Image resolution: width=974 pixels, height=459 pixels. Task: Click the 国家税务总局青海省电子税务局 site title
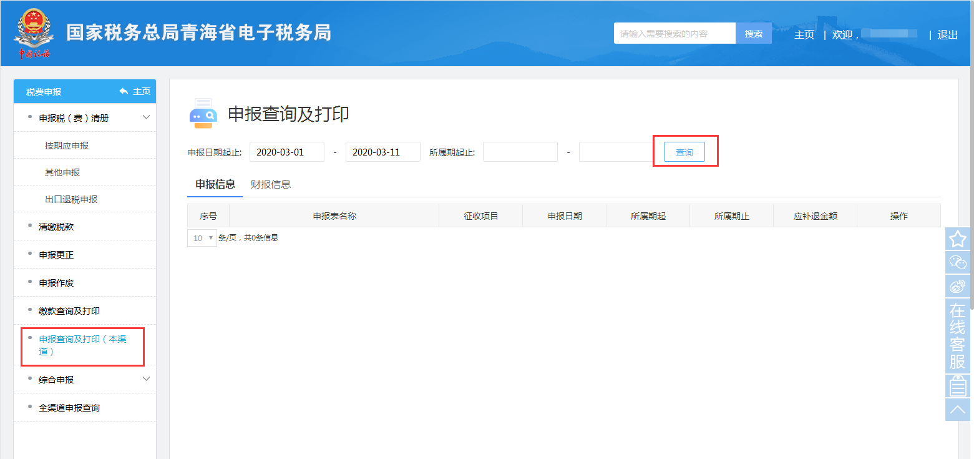pos(199,32)
